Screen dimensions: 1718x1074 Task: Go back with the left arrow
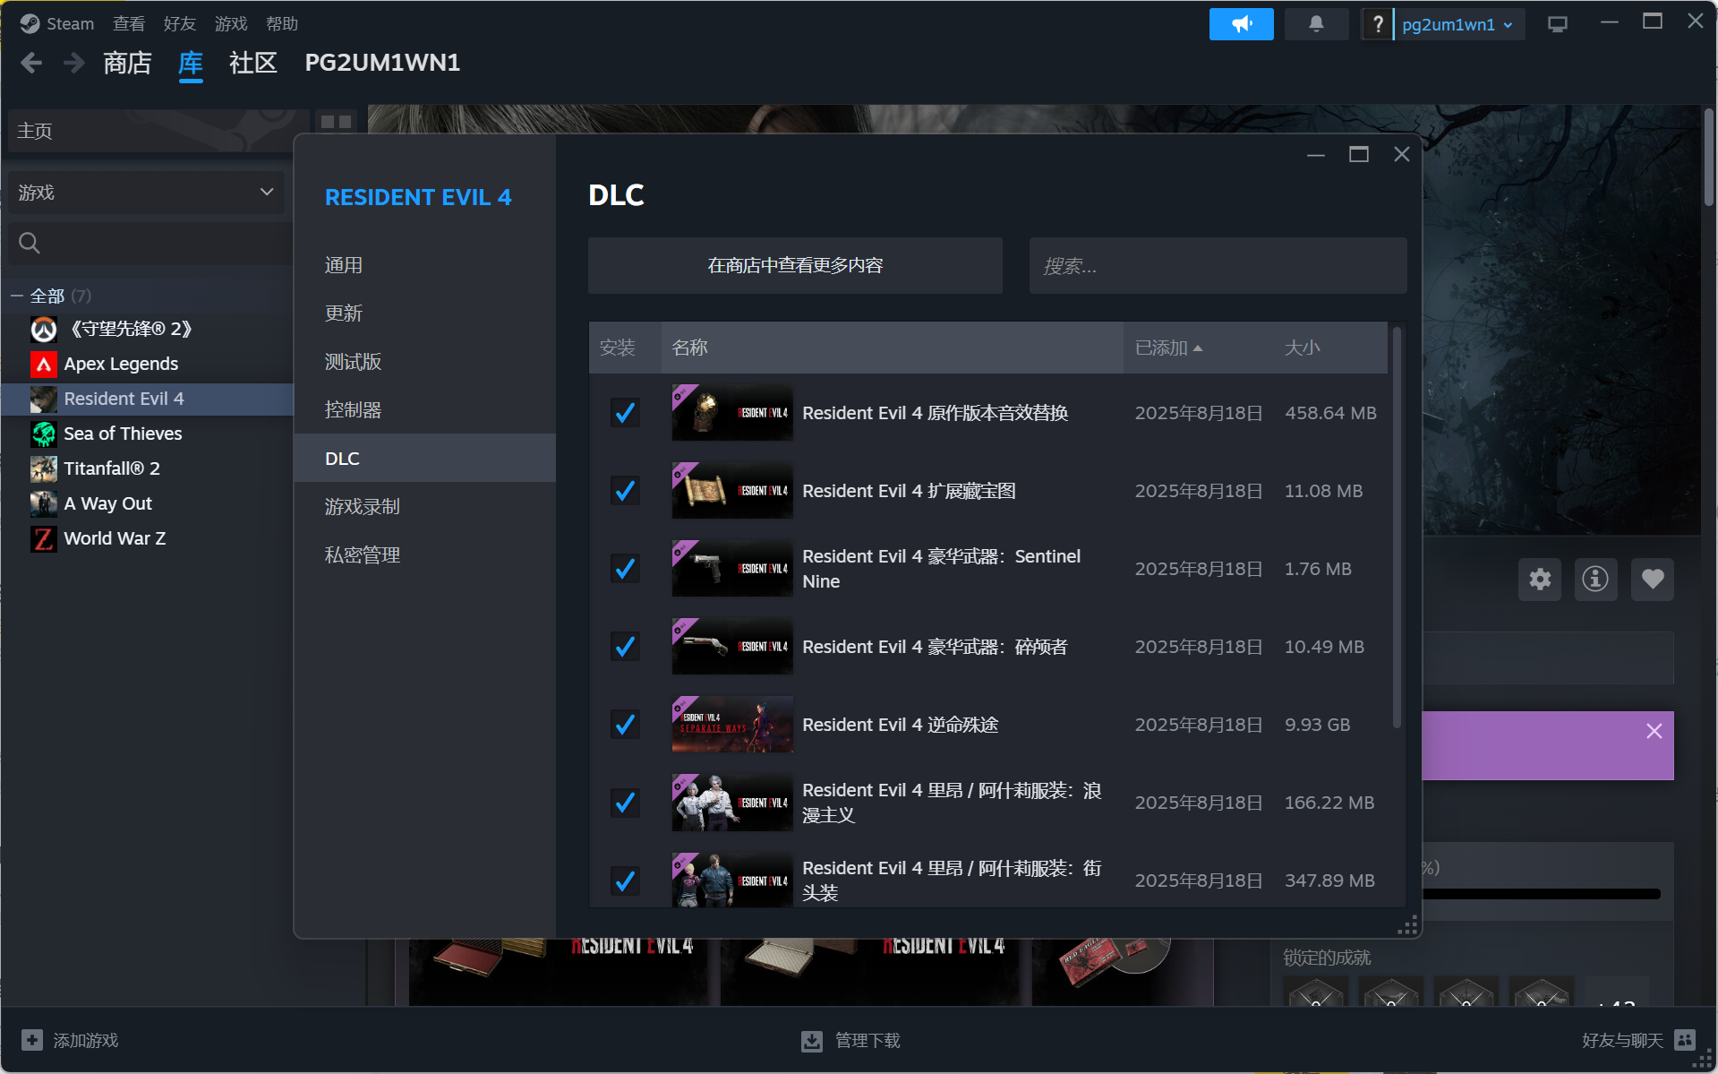[x=31, y=63]
